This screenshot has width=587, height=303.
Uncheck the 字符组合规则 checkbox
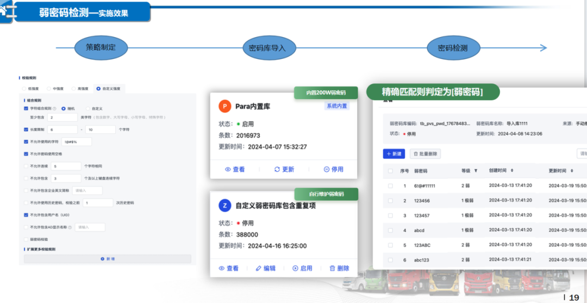(x=26, y=109)
